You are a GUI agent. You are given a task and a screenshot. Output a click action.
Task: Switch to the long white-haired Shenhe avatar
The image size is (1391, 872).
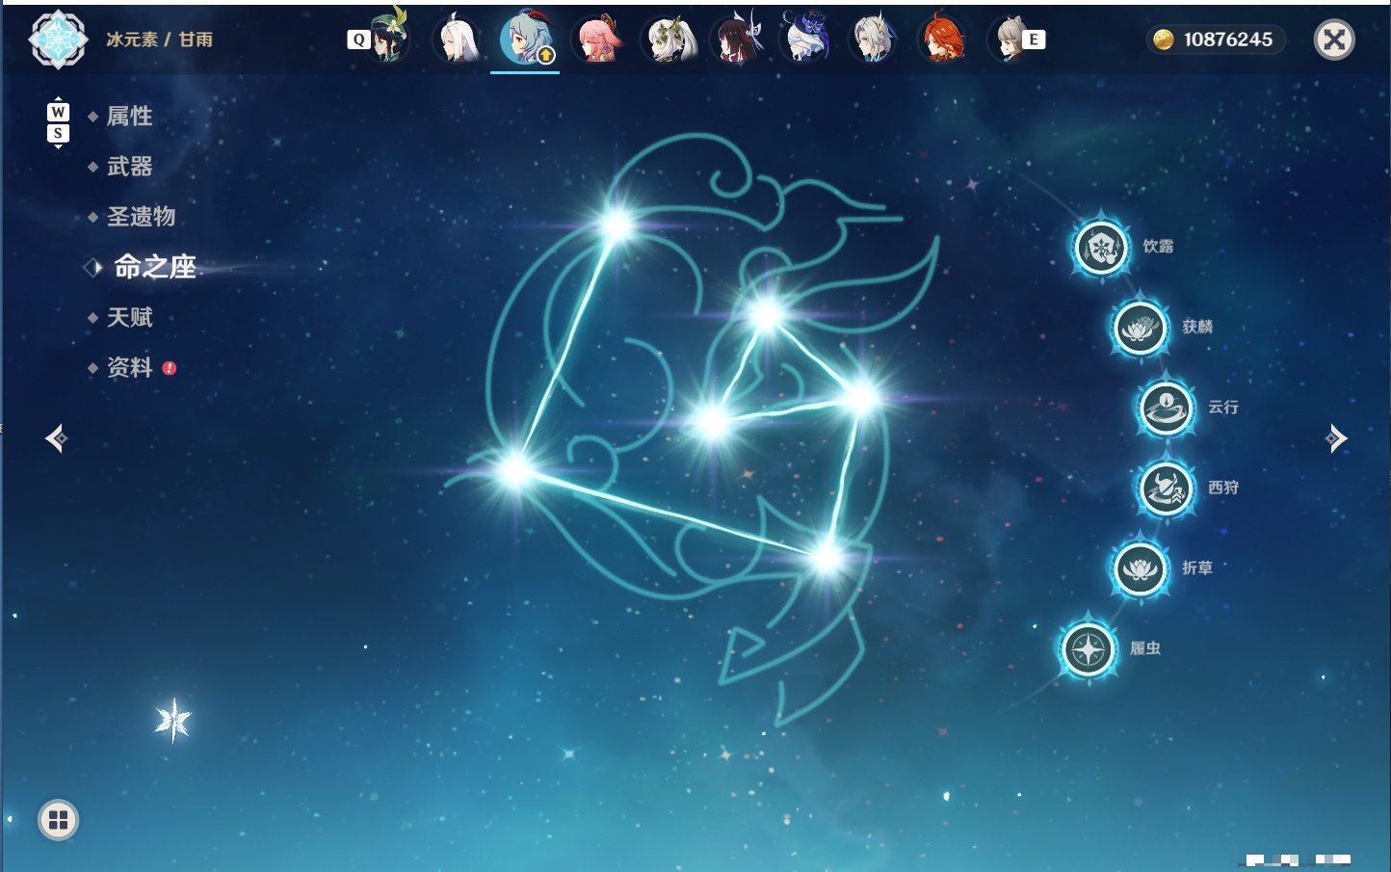(x=458, y=39)
